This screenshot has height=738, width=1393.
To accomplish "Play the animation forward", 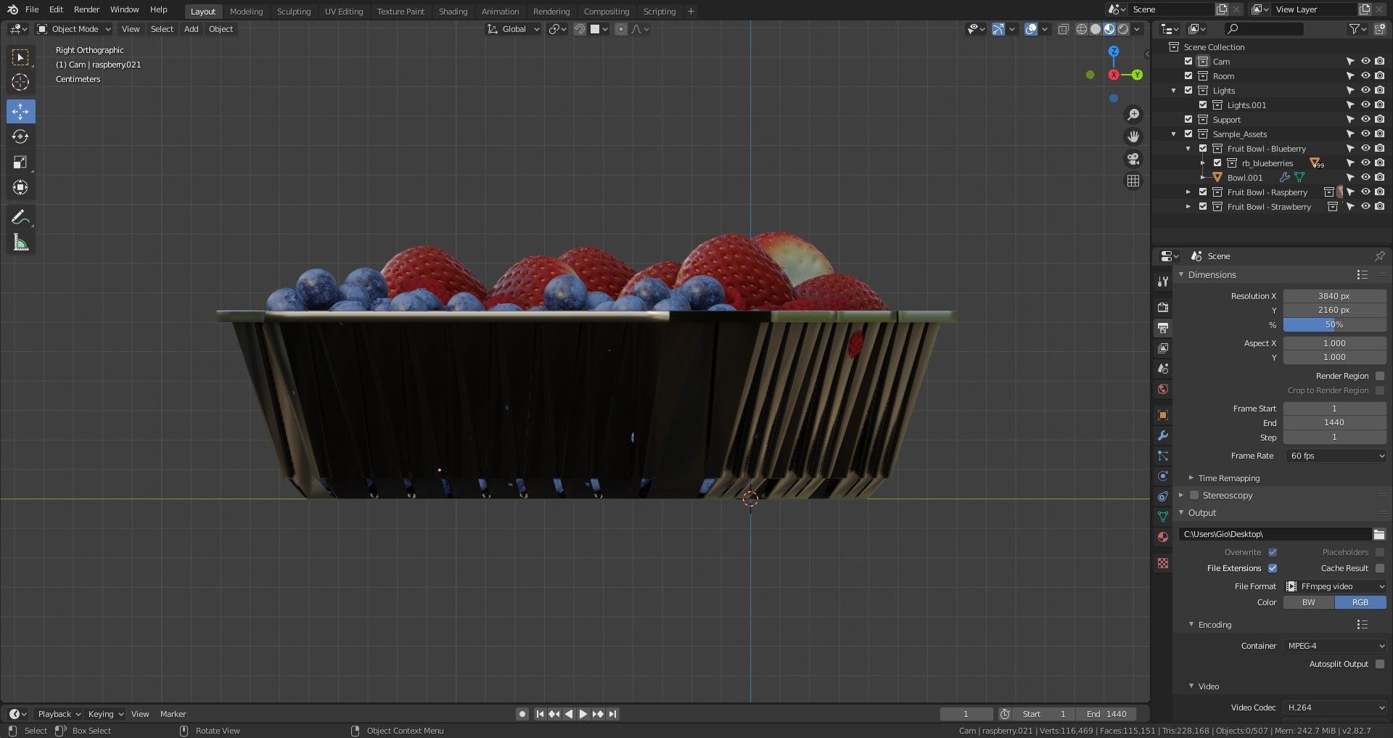I will click(x=583, y=714).
